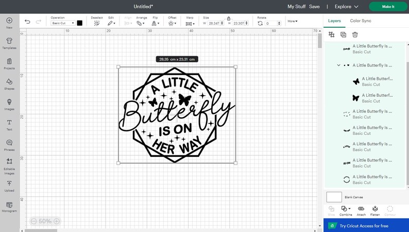Open the black operation color swatch
The height and width of the screenshot is (232, 409).
point(79,23)
